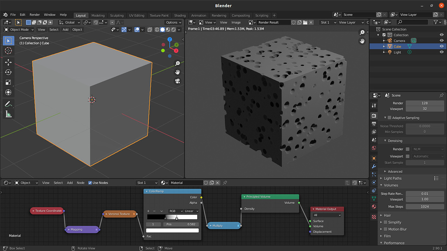This screenshot has height=251, width=447.
Task: Toggle Use Nodes checkbox
Action: pos(90,183)
